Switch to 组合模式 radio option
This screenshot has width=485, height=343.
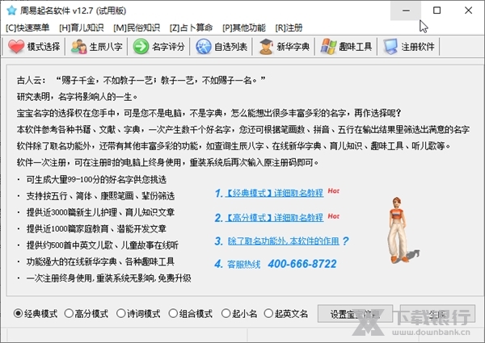(x=173, y=314)
